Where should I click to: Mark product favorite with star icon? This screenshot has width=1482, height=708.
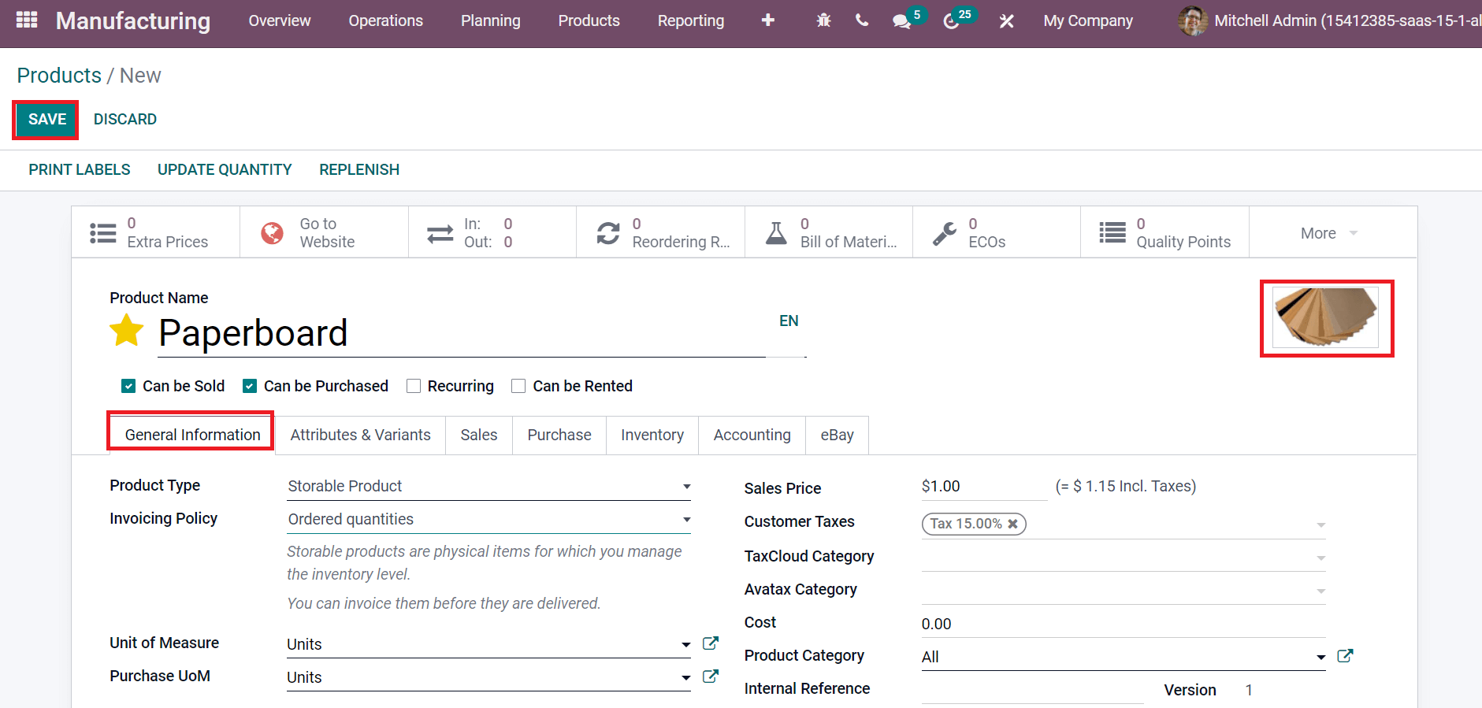pos(126,331)
